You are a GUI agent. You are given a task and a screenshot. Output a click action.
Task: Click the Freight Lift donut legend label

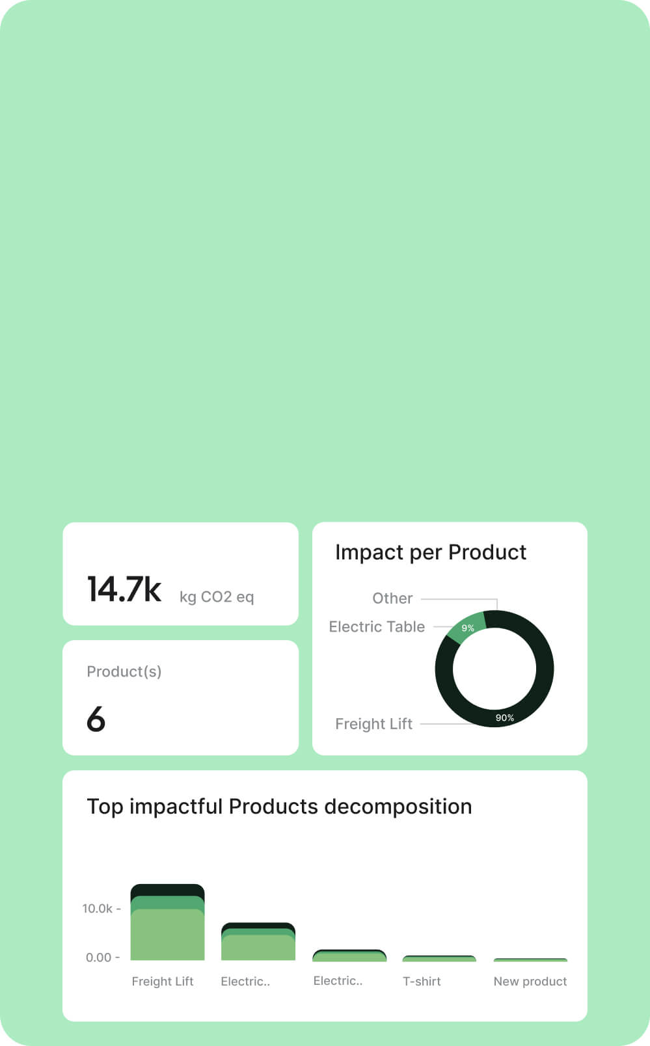coord(373,723)
